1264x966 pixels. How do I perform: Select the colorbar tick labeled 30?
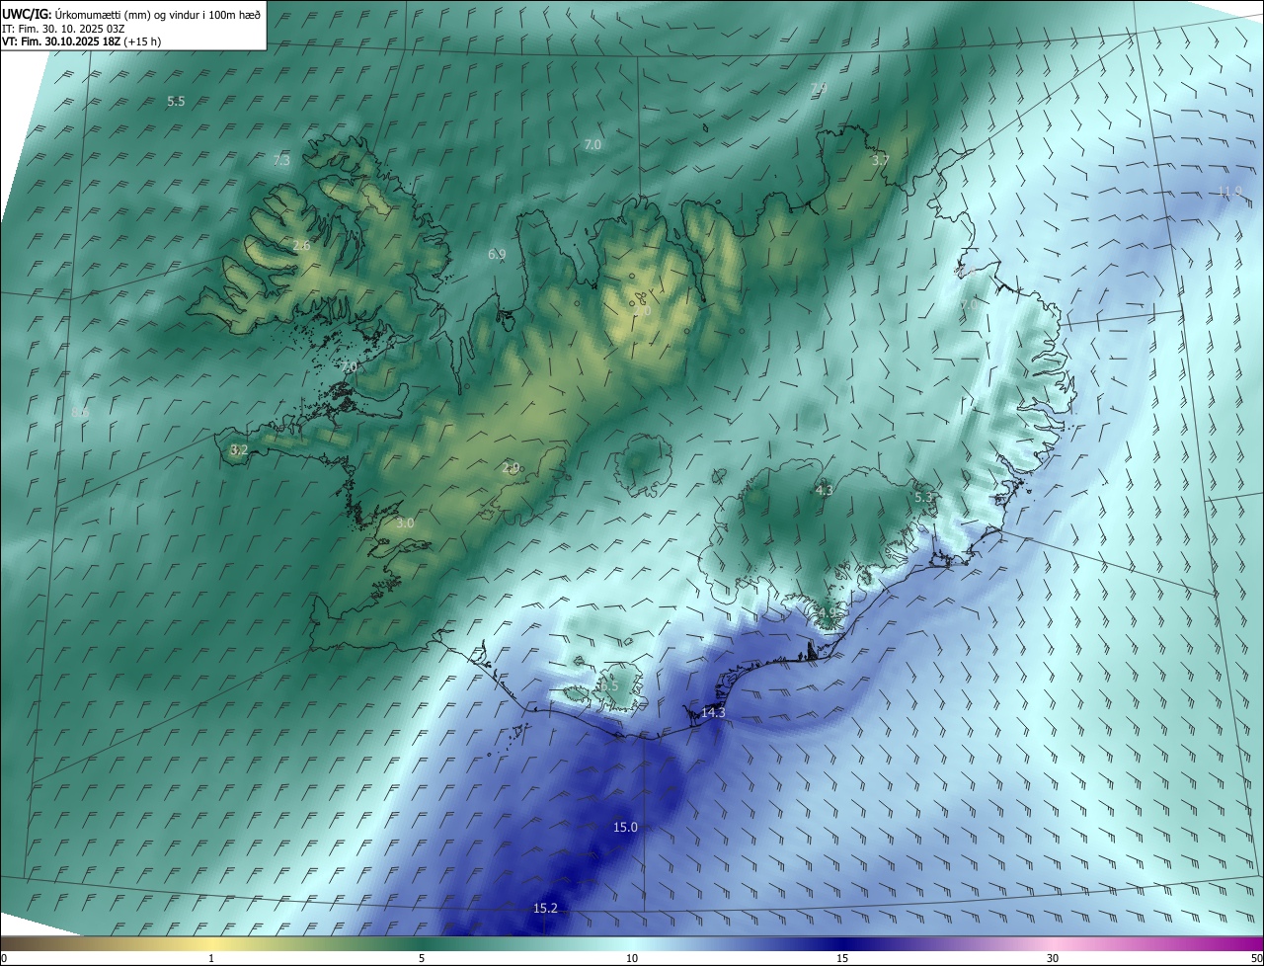pos(1053,958)
